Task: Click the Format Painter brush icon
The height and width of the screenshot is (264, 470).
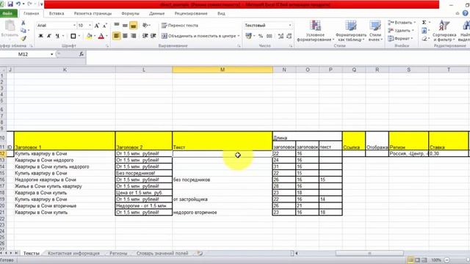Action: coord(23,38)
